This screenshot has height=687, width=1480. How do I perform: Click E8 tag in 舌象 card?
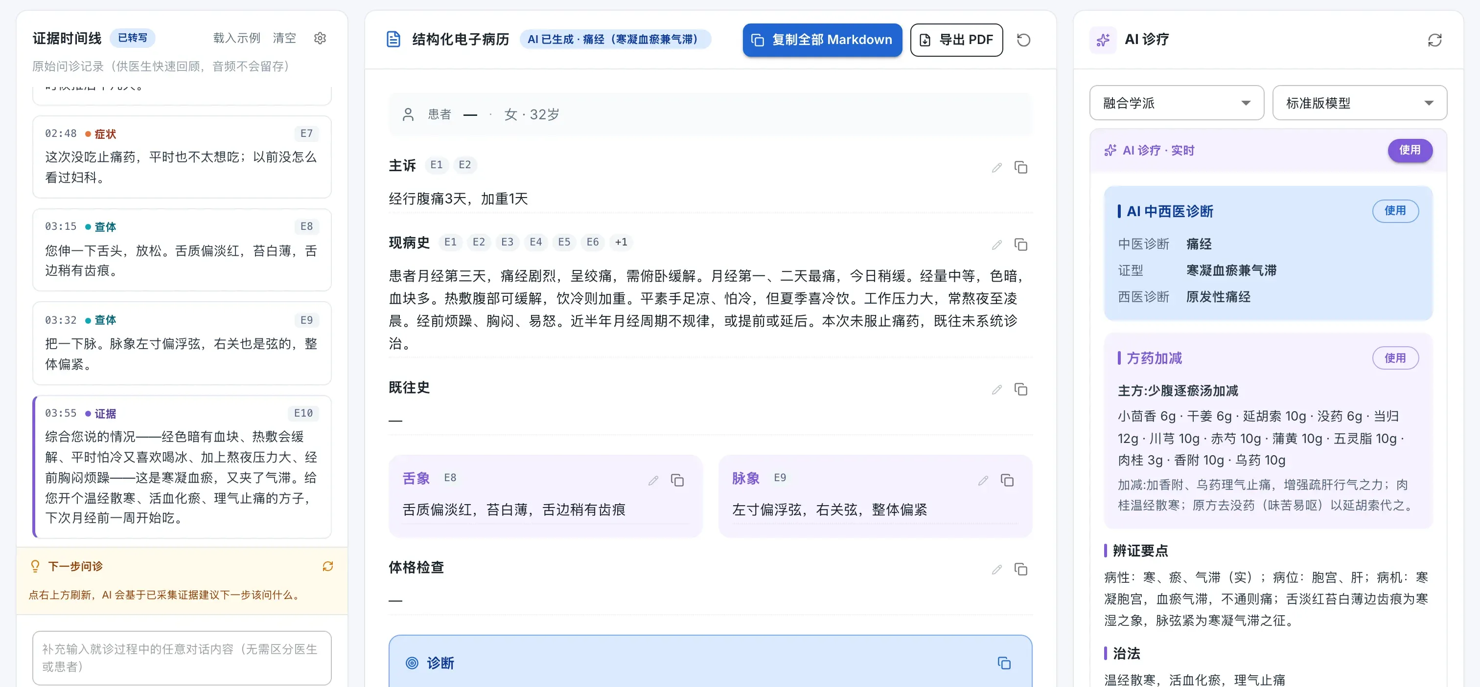pyautogui.click(x=450, y=478)
